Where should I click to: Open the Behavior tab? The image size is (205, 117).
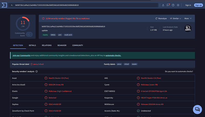62,45
